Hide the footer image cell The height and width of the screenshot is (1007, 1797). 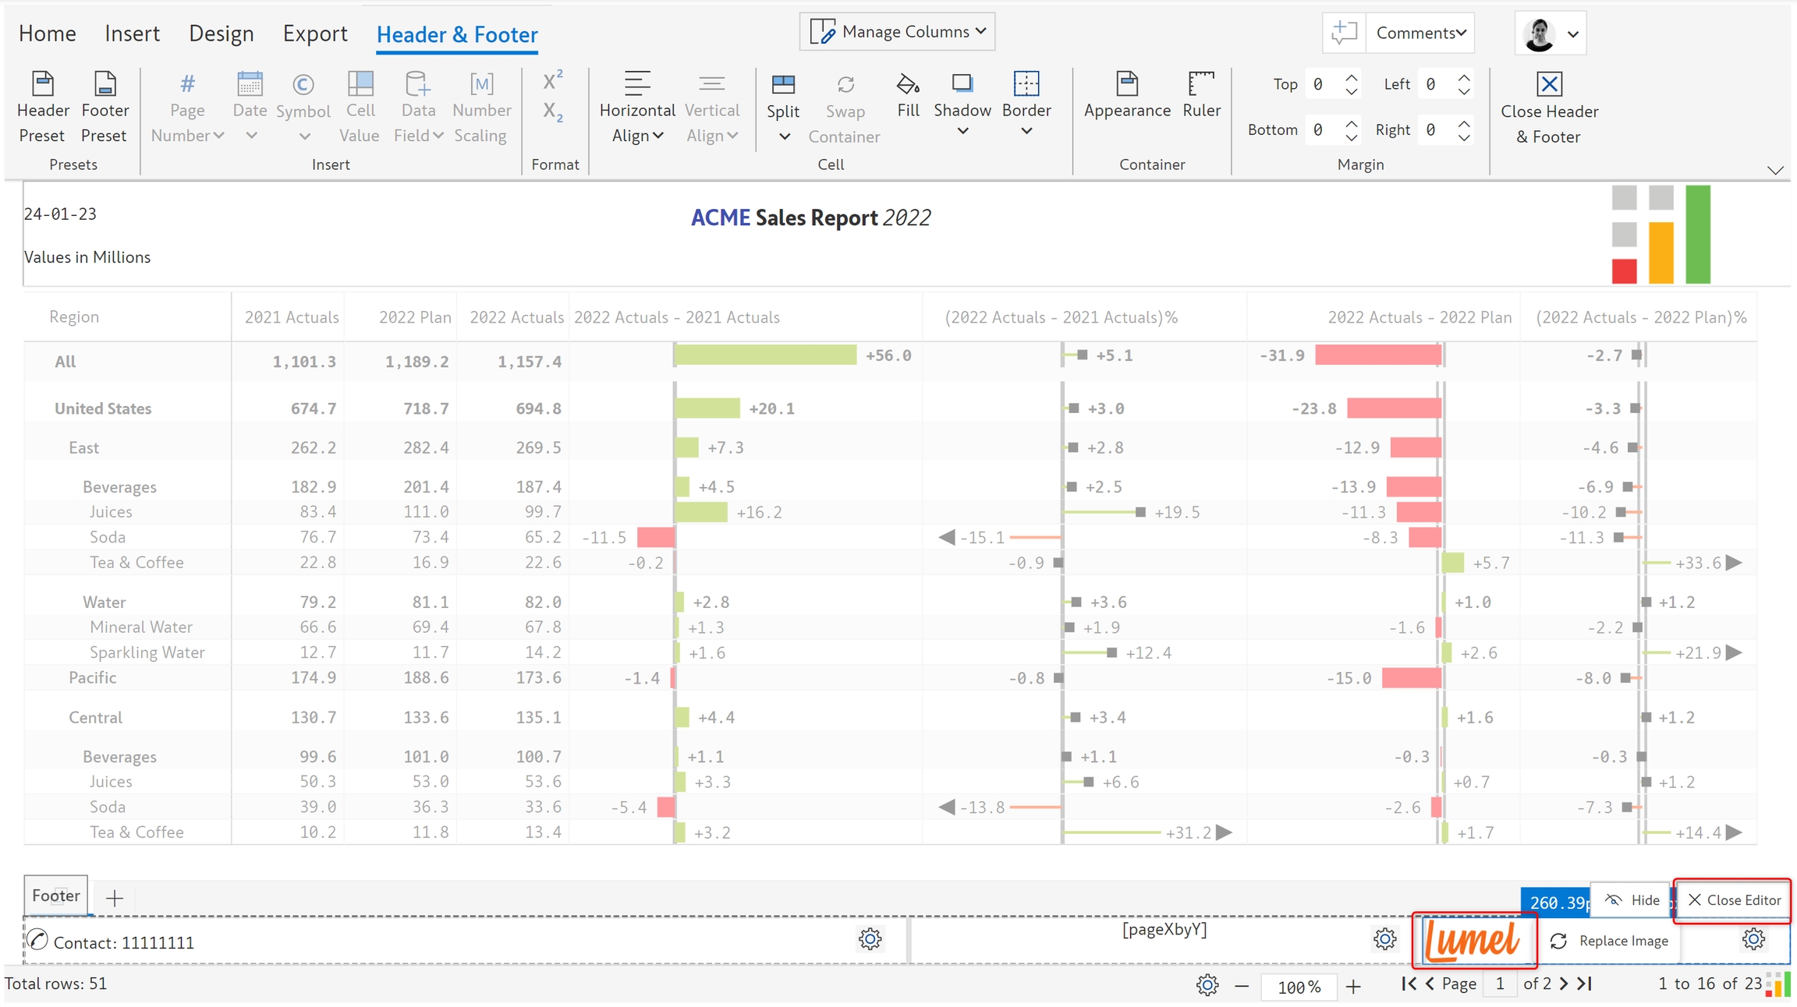tap(1632, 900)
